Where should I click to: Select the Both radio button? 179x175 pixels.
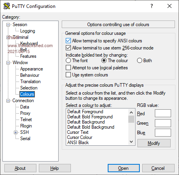pos(139,61)
